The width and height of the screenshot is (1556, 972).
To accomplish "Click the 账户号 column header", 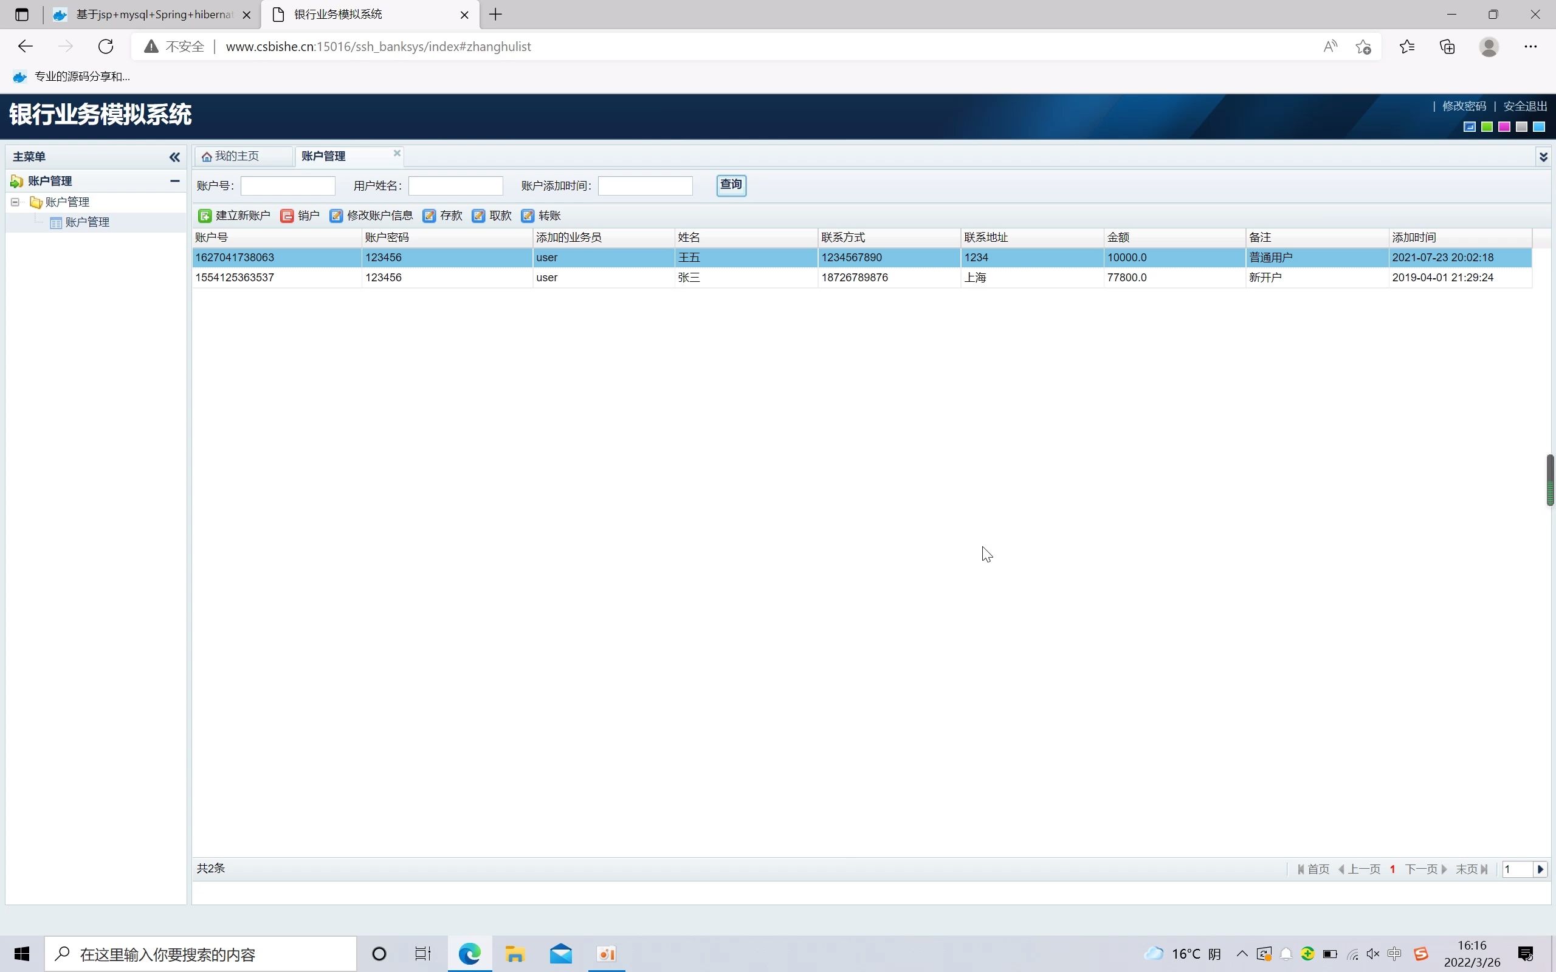I will click(277, 238).
